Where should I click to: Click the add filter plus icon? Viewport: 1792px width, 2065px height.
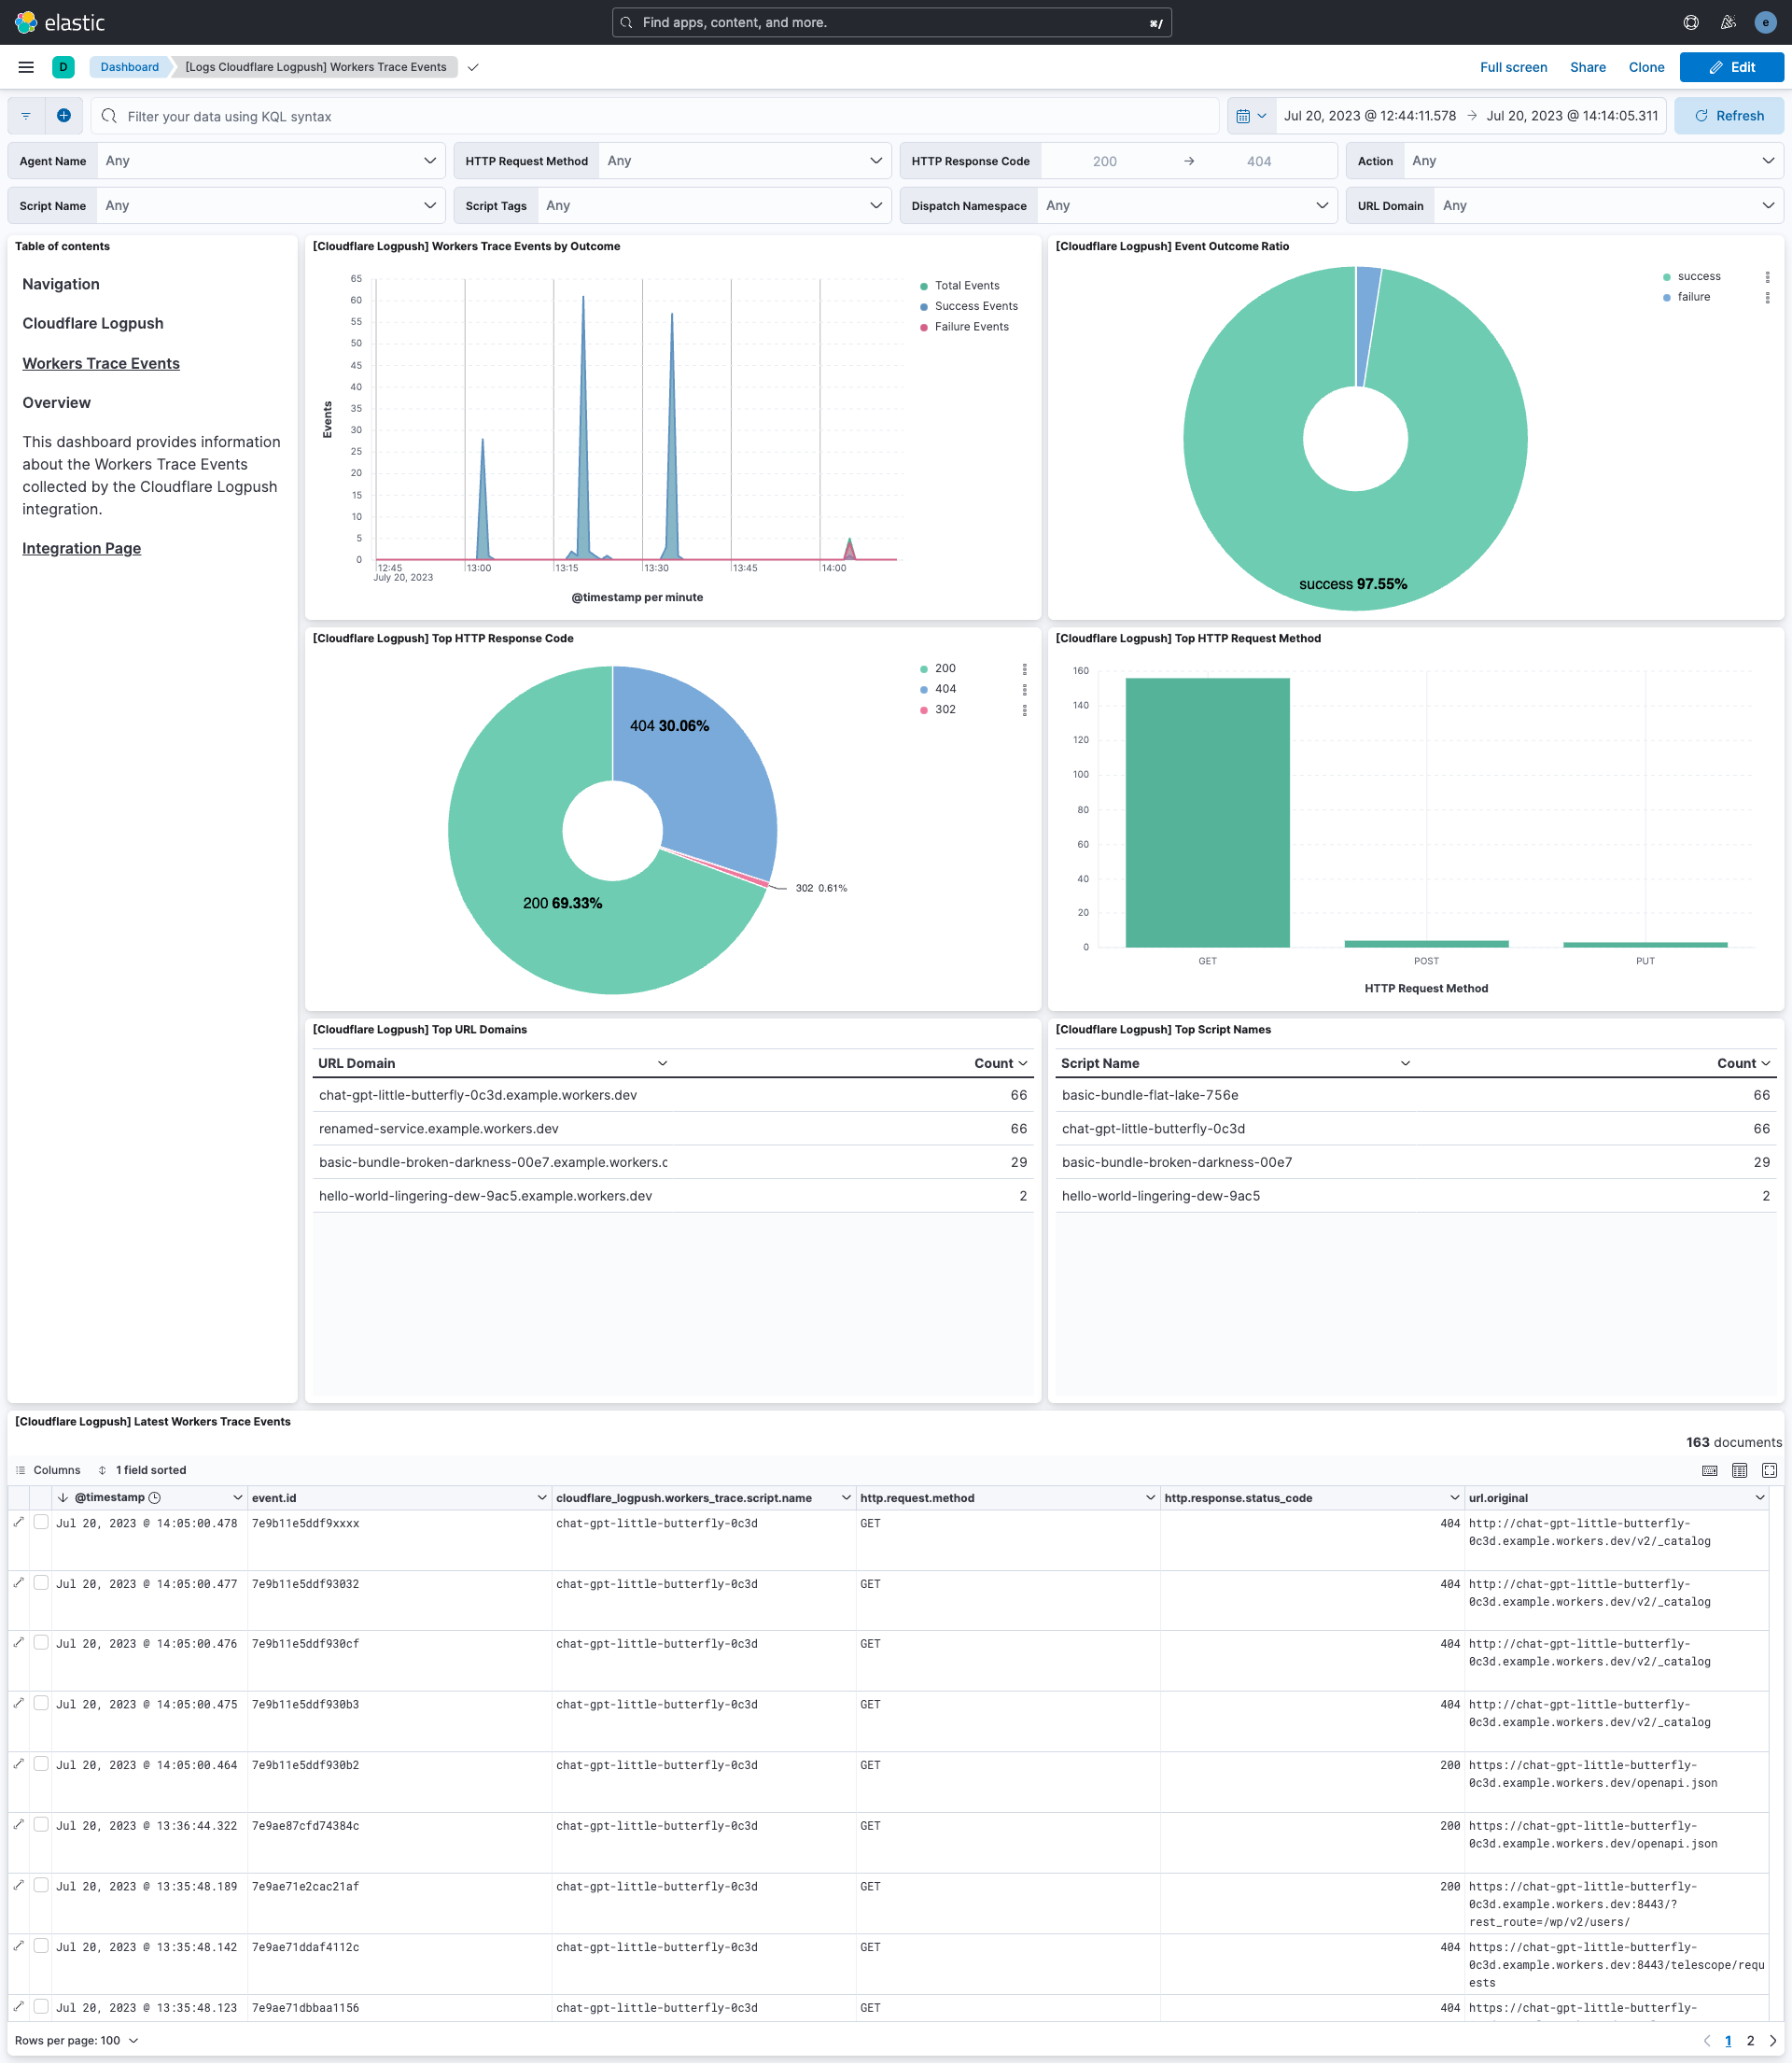pyautogui.click(x=64, y=115)
